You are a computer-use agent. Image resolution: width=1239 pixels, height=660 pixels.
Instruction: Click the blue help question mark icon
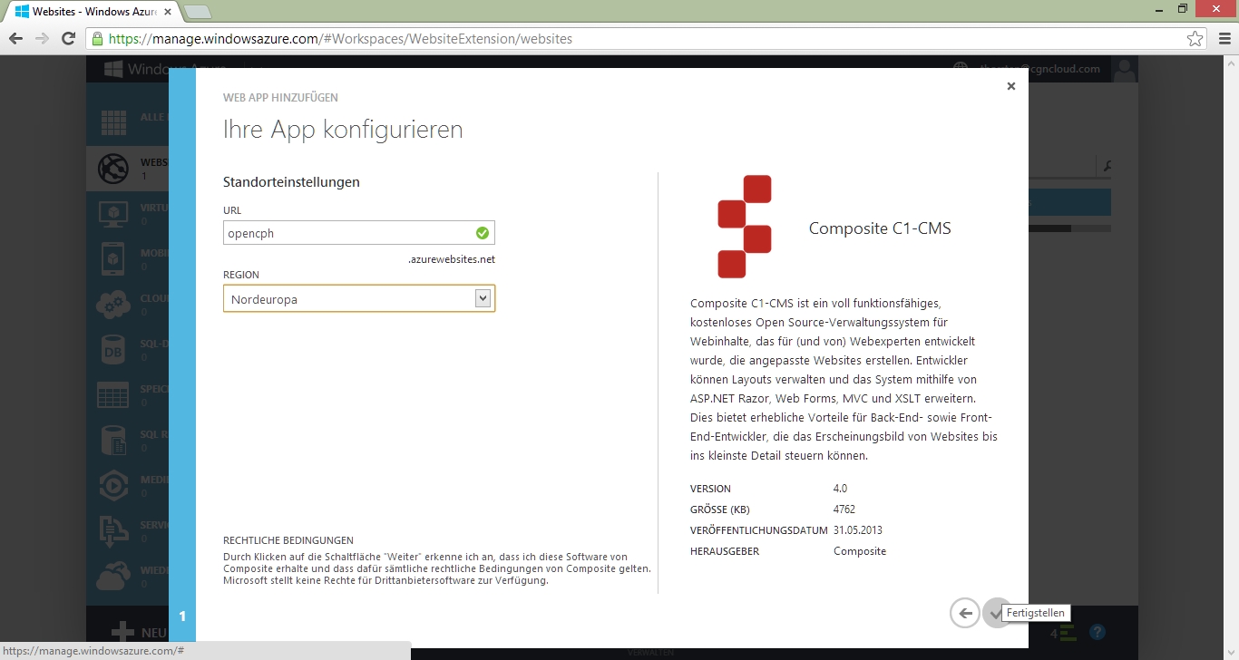pos(1097,632)
